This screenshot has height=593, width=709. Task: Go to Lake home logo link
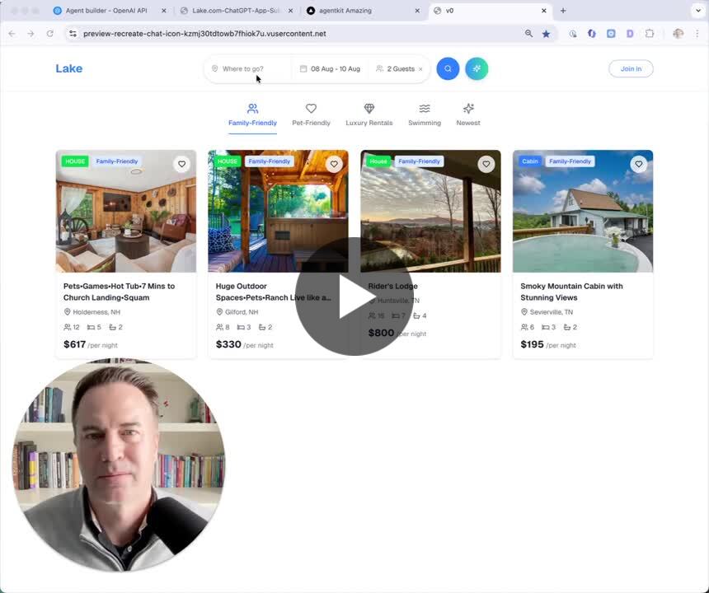[69, 68]
